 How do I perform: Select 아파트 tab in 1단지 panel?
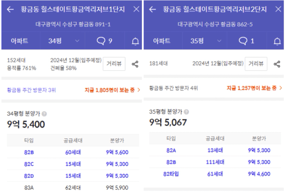tap(19, 41)
